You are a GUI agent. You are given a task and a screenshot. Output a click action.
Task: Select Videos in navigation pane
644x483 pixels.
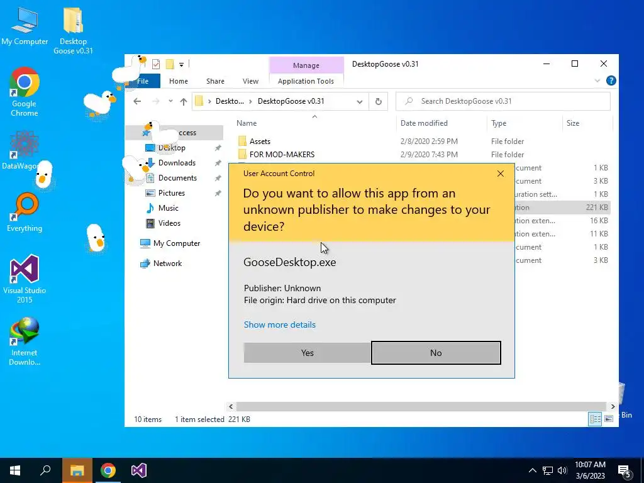[x=169, y=223]
